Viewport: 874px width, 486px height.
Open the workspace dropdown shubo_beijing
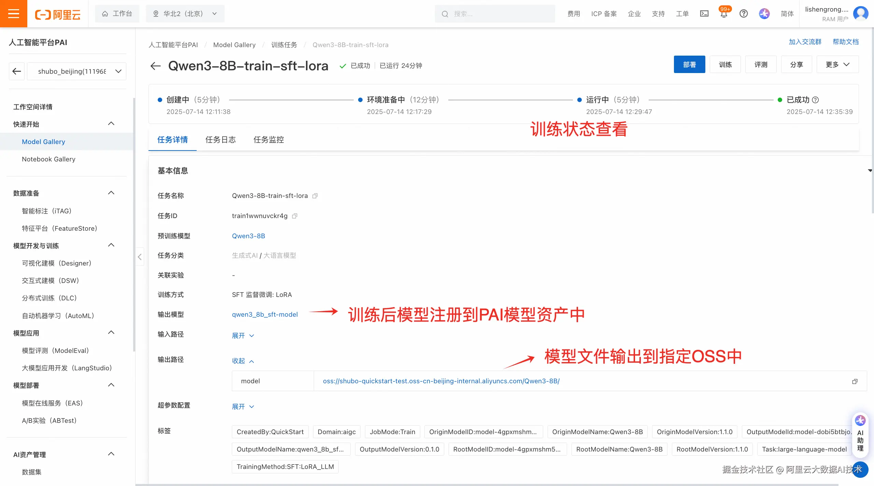tap(76, 71)
